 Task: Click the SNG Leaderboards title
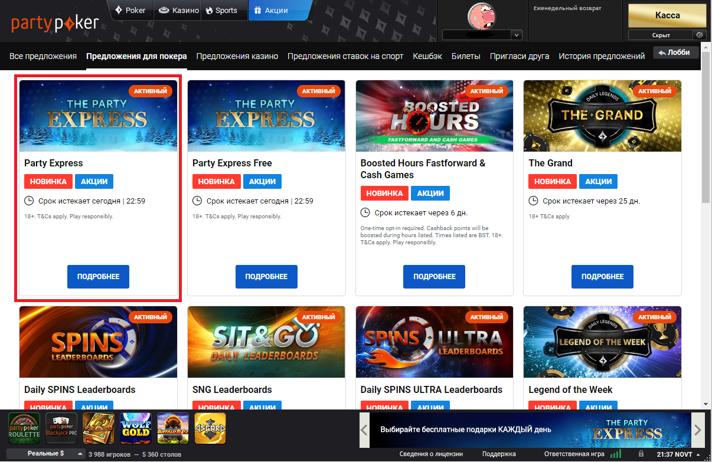[232, 389]
